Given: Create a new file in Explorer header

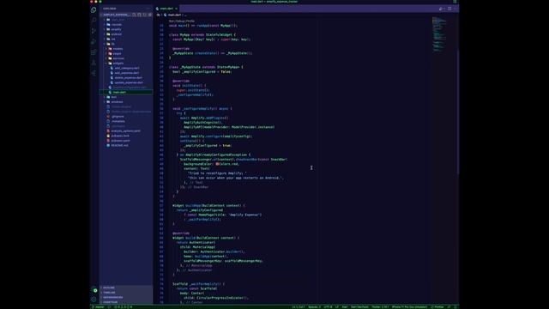Looking at the screenshot, I should (x=134, y=15).
